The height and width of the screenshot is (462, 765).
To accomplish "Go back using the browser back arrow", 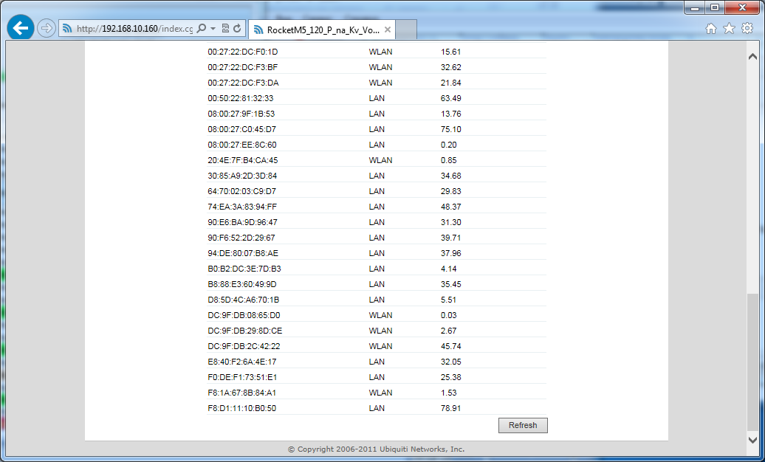I will (20, 28).
